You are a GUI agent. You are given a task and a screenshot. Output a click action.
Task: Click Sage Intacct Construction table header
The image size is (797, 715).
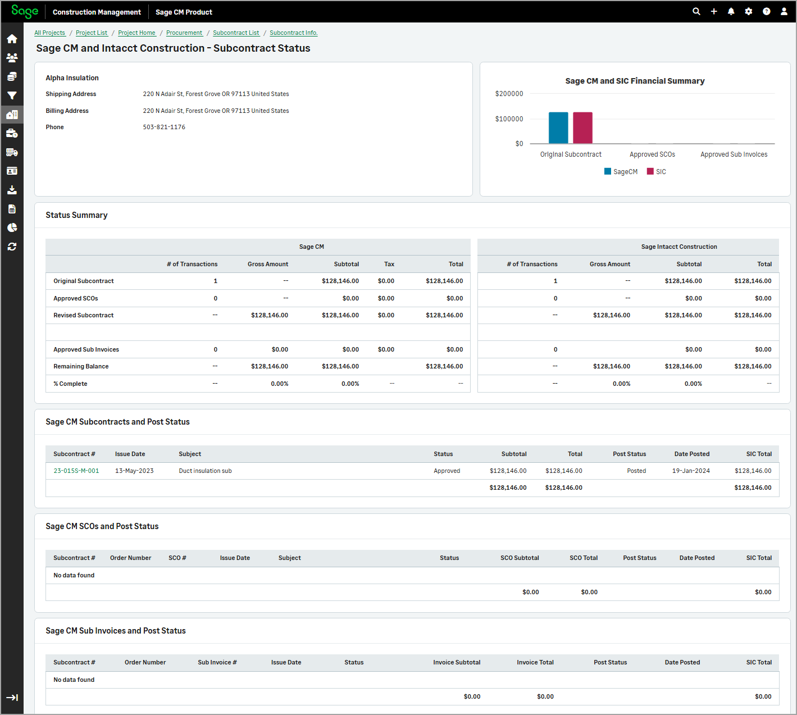pyautogui.click(x=679, y=247)
